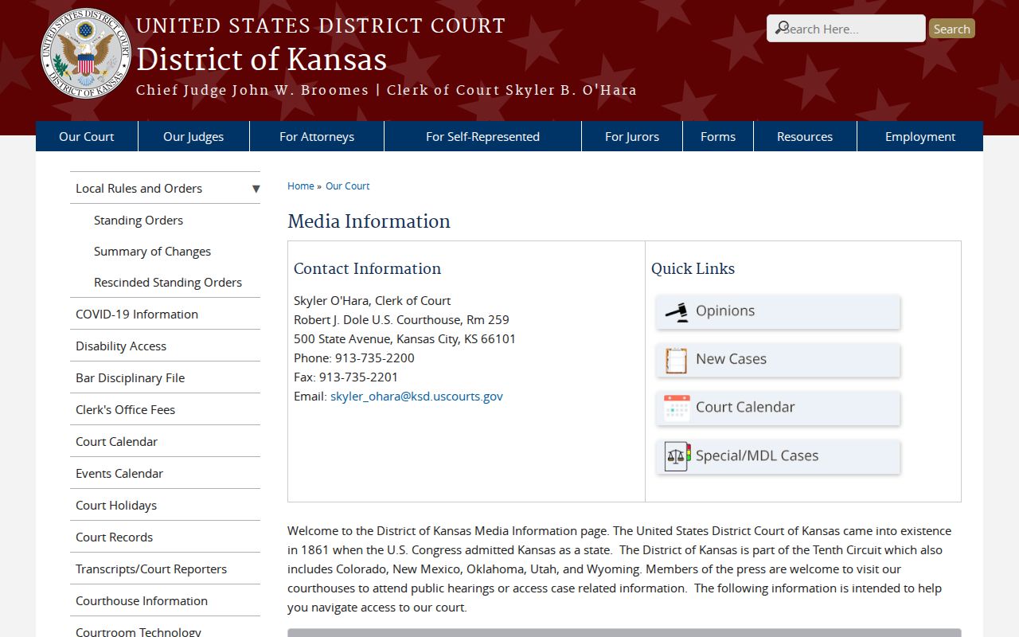Open the Court Calendar quick link button
Viewport: 1019px width, 637px height.
[x=779, y=408]
